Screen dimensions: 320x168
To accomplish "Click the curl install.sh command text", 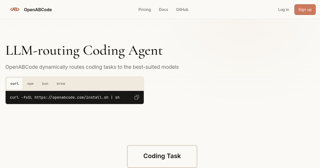I will tap(65, 97).
